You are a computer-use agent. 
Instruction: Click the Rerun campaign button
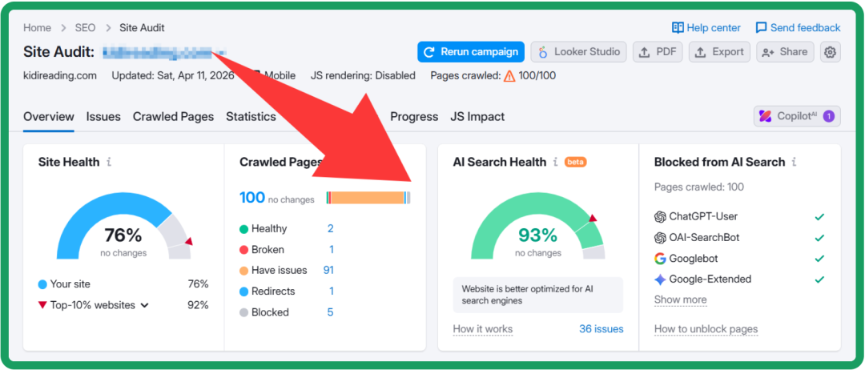pos(471,52)
